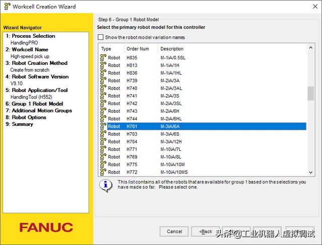Click robot icon in the H701 row
The height and width of the screenshot is (245, 322).
pyautogui.click(x=103, y=126)
